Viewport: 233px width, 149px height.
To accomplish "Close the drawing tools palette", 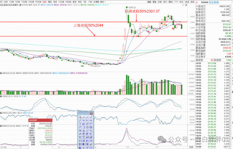I will tap(91, 114).
